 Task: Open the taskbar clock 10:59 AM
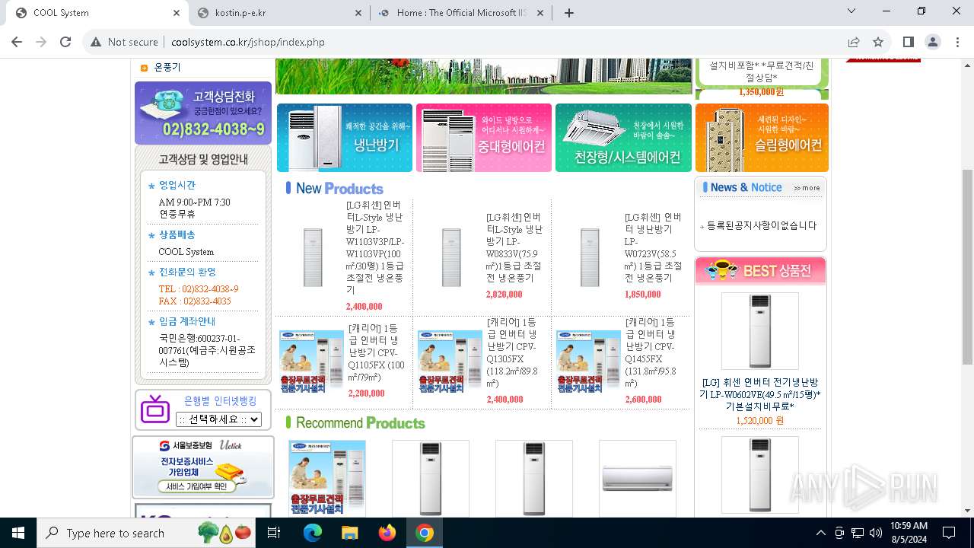[909, 533]
